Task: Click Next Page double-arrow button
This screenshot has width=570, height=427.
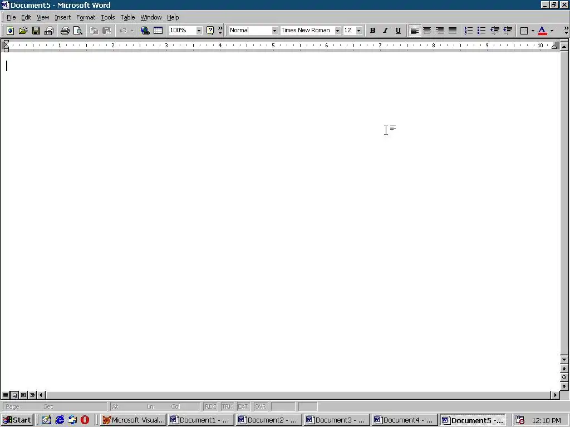Action: tap(564, 386)
